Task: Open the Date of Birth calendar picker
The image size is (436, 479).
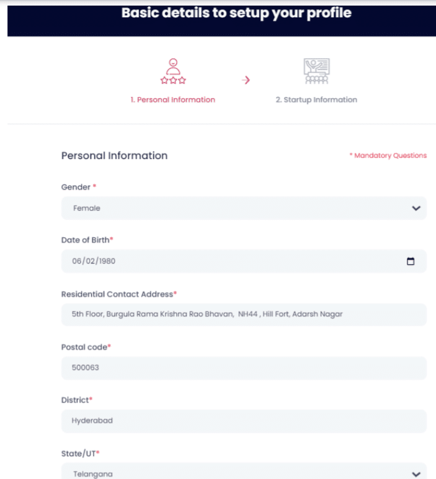Action: [410, 262]
